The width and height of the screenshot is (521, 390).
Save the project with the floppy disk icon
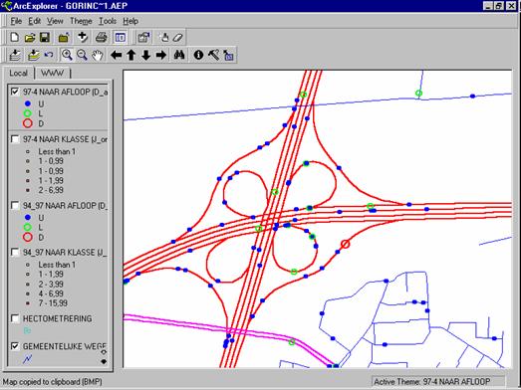(45, 37)
